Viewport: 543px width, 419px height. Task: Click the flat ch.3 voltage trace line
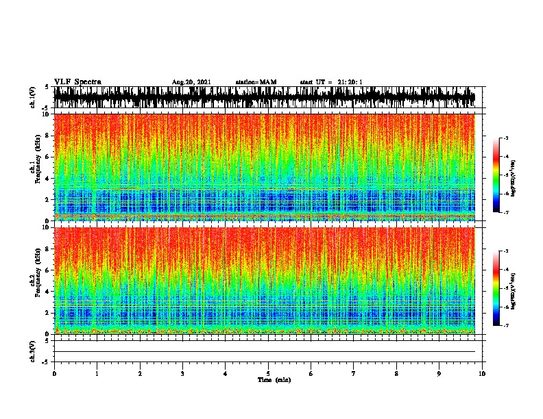click(265, 352)
